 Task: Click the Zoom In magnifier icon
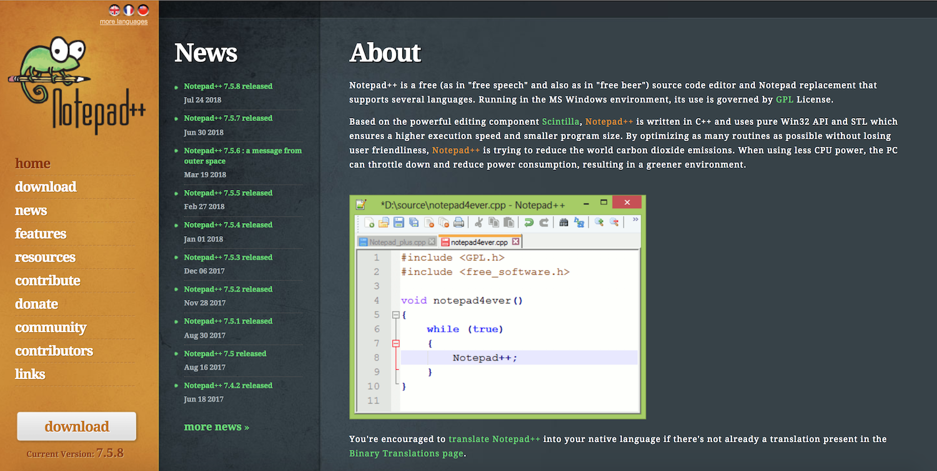pos(599,222)
